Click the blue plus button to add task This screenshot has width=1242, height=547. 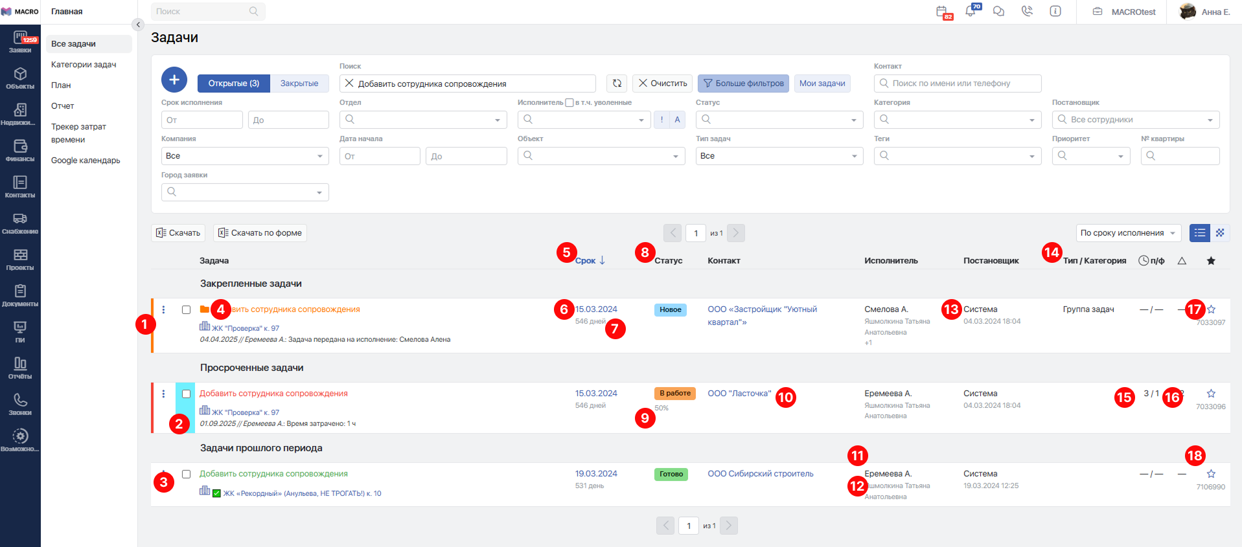pyautogui.click(x=174, y=80)
